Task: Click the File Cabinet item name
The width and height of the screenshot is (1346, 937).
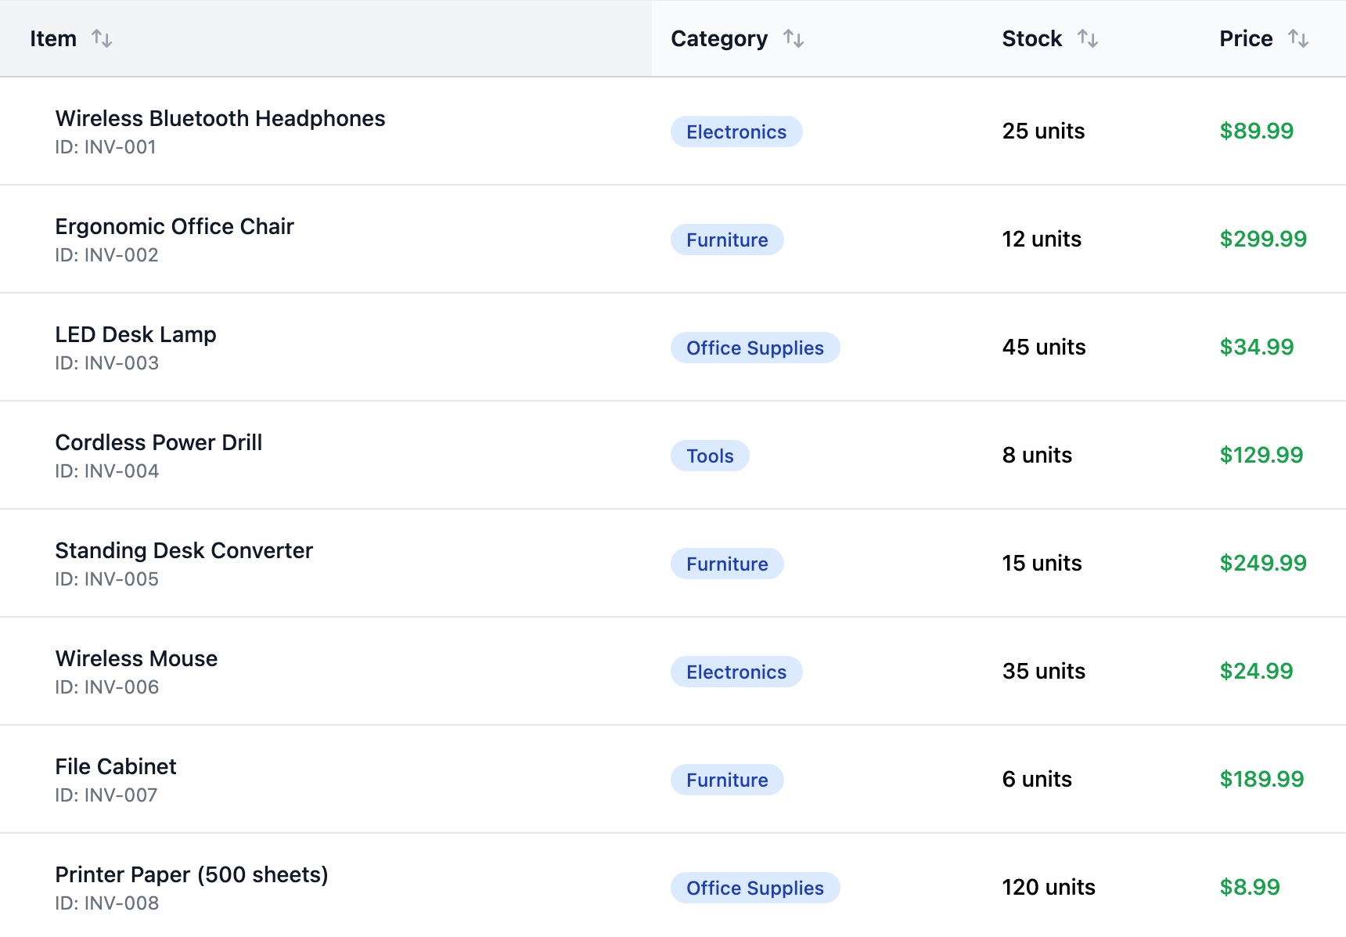Action: tap(116, 766)
